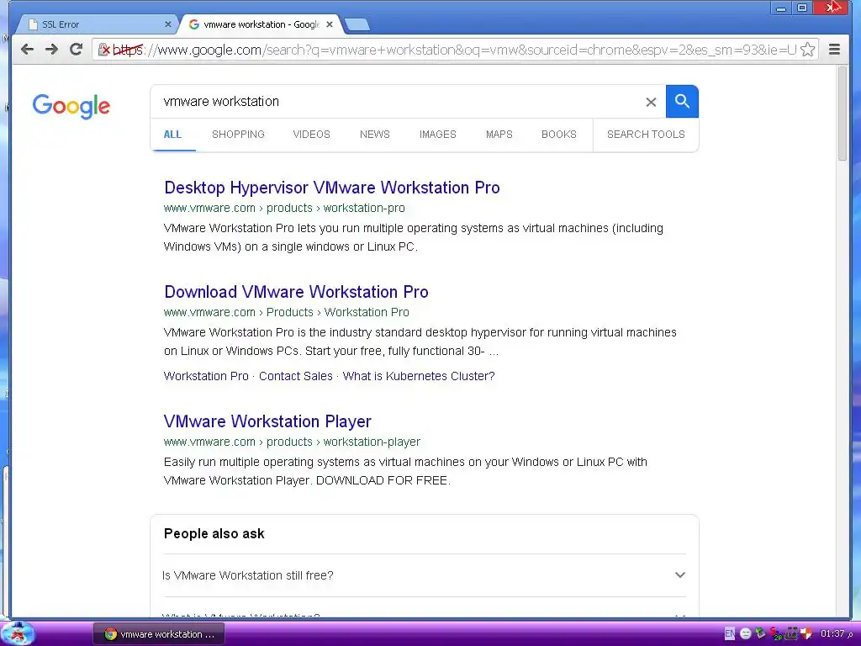The image size is (861, 646).
Task: Select the BOOKS search filter
Action: click(558, 134)
